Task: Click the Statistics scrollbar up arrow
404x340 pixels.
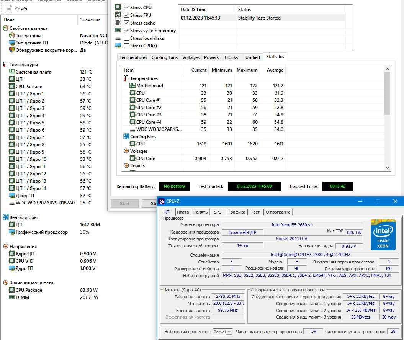Action: tap(387, 69)
